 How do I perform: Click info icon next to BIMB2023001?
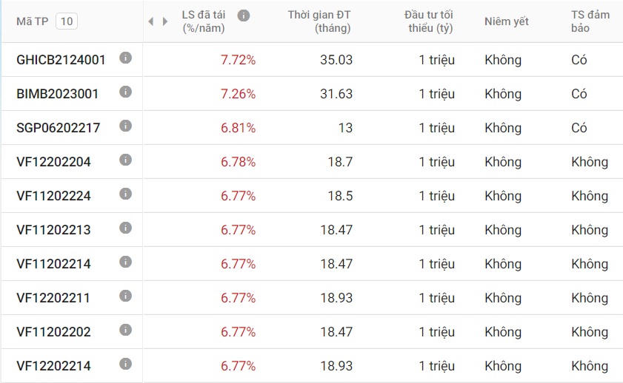point(125,92)
